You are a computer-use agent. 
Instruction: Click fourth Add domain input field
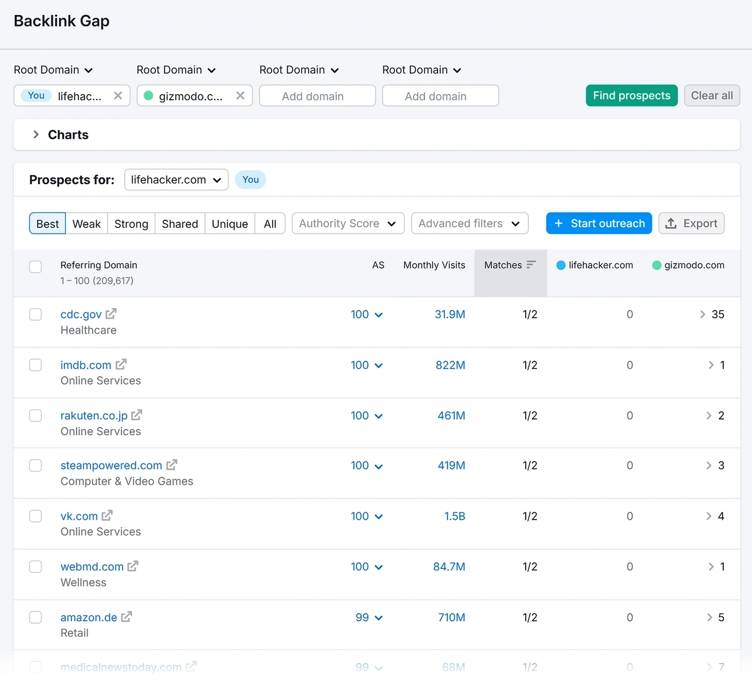440,96
